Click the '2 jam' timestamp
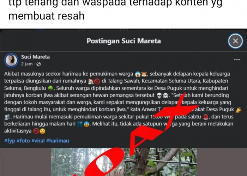Viewport: 247px width, 176px height. pyautogui.click(x=27, y=64)
